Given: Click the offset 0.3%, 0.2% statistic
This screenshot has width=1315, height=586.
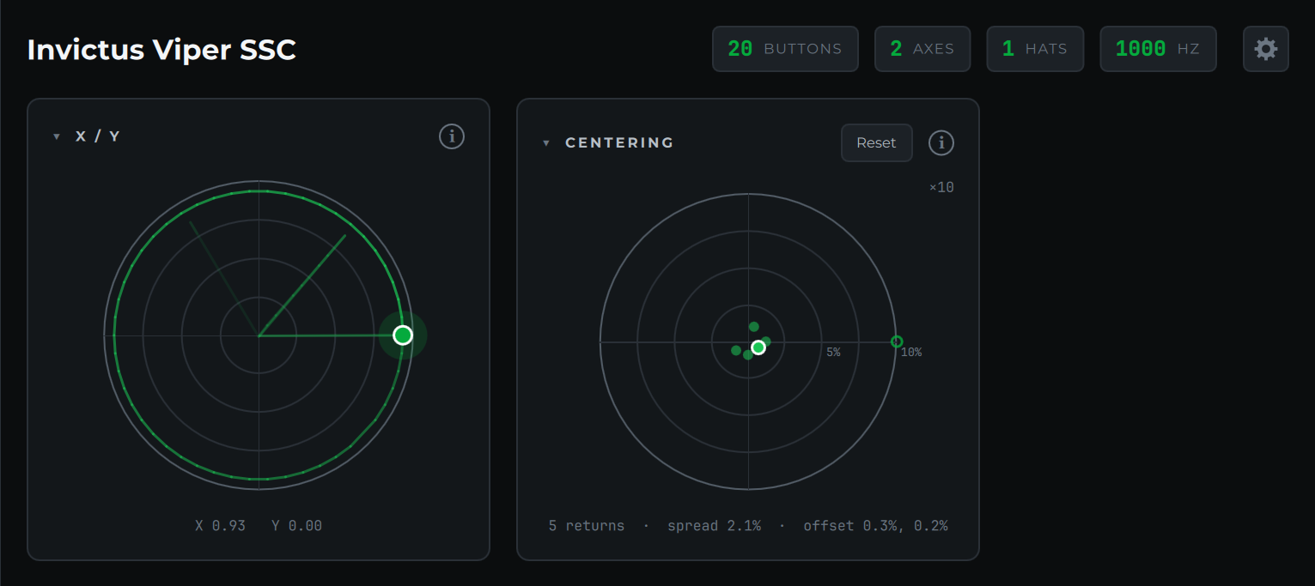Looking at the screenshot, I should [875, 526].
